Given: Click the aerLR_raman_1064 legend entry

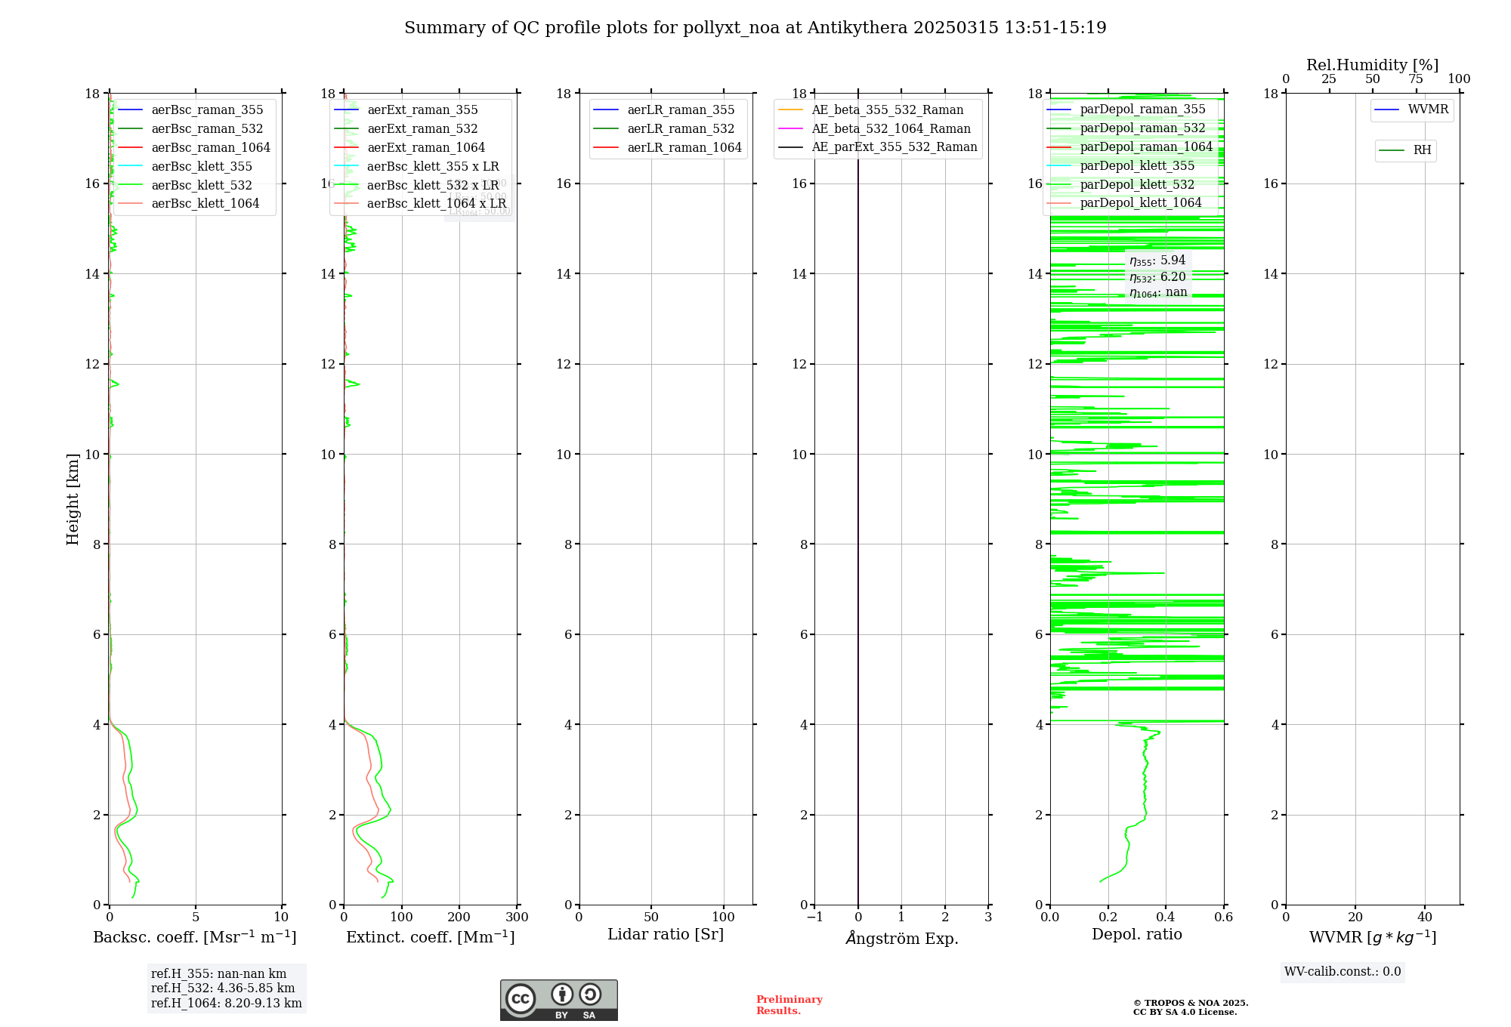Looking at the screenshot, I should 668,147.
